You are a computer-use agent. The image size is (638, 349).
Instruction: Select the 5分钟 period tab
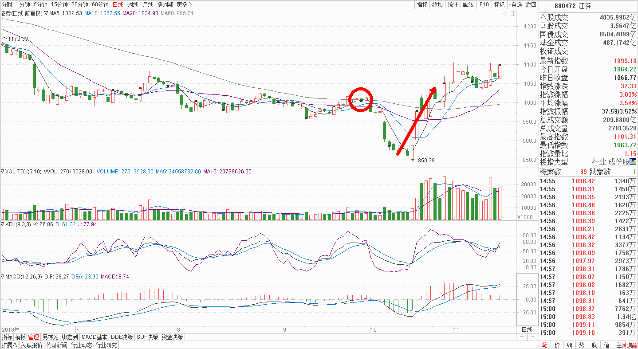40,4
